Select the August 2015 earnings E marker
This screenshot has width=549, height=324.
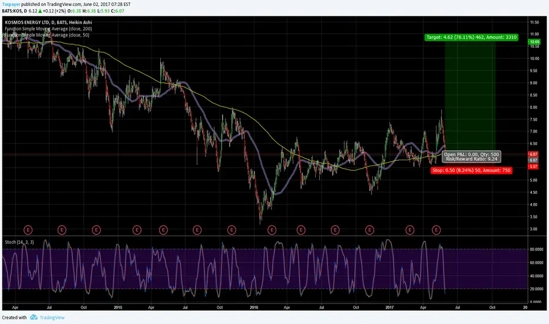197,230
